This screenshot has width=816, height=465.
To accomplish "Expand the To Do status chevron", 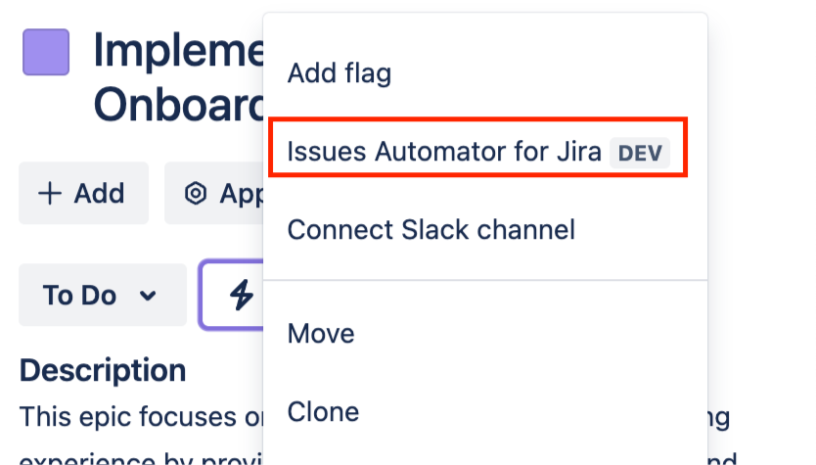I will coord(149,295).
